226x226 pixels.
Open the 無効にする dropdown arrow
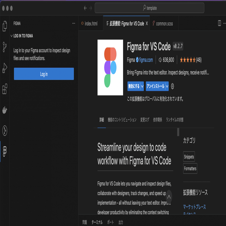coord(142,86)
